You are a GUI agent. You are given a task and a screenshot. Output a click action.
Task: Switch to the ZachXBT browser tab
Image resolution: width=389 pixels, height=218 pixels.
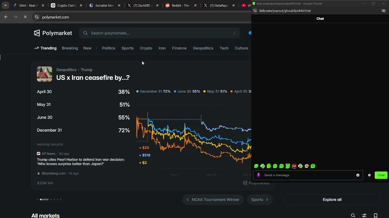point(143,5)
